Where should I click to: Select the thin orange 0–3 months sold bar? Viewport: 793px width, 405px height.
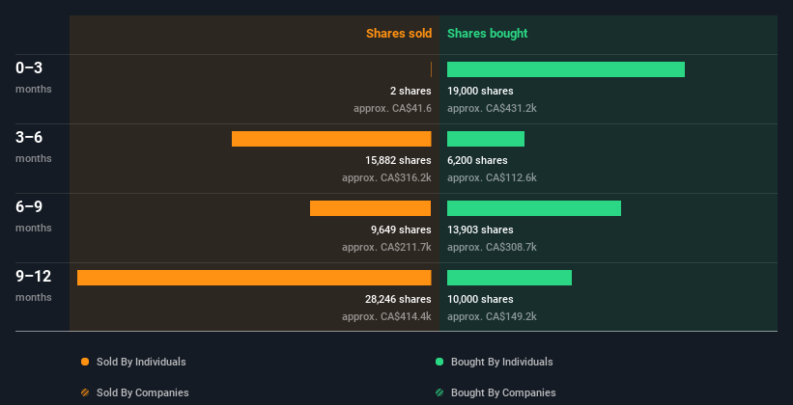[x=431, y=69]
